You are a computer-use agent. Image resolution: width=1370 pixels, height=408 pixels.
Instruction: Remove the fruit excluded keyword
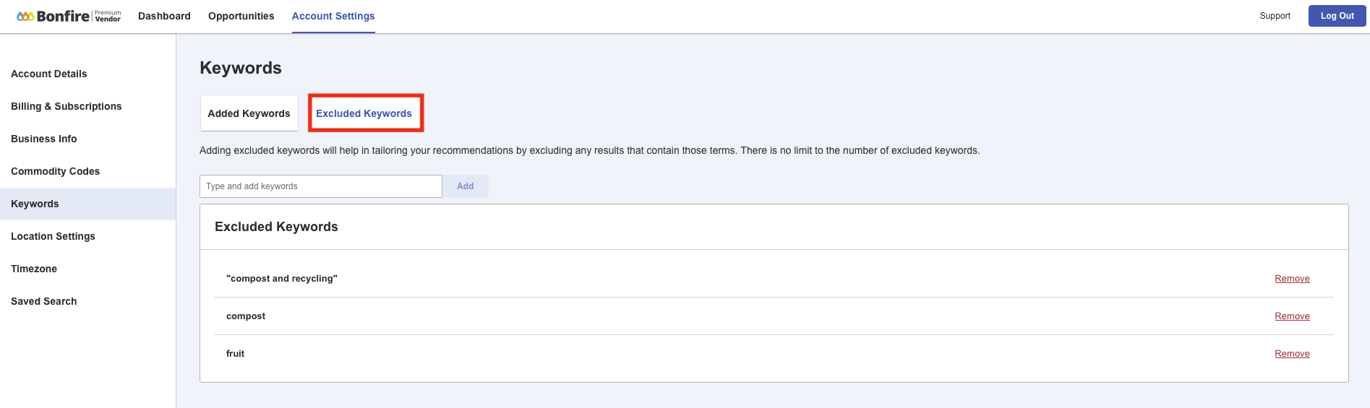point(1292,354)
